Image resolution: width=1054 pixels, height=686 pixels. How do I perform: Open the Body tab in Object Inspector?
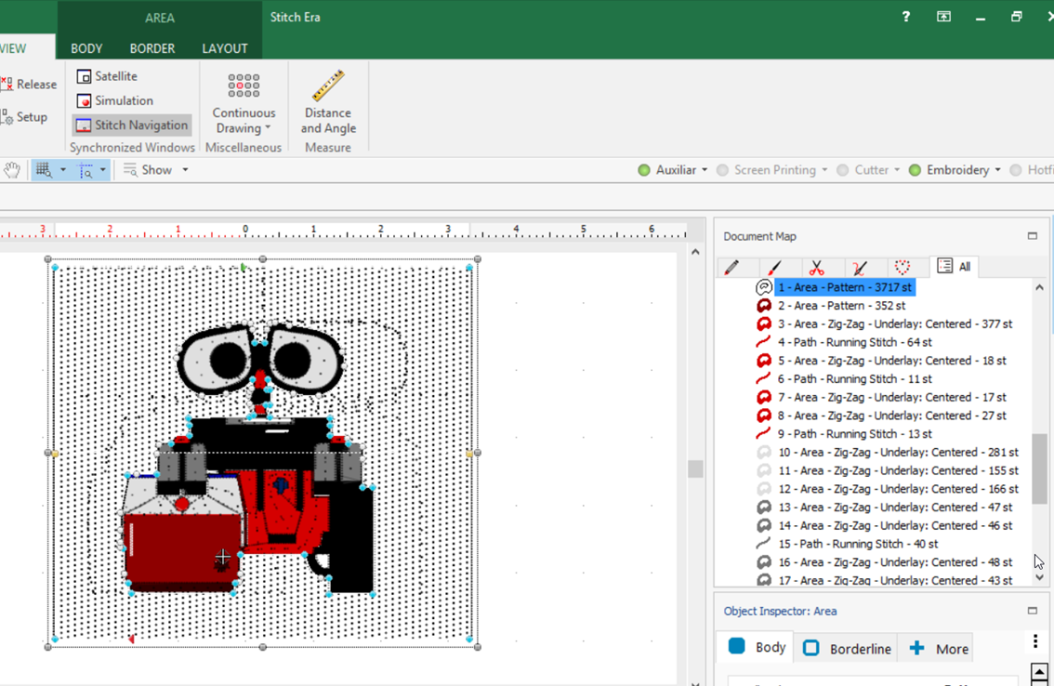(x=757, y=648)
